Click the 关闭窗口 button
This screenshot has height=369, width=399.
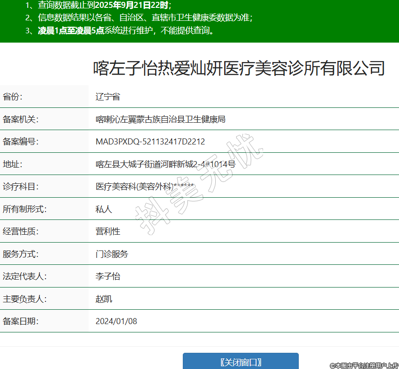point(240,362)
